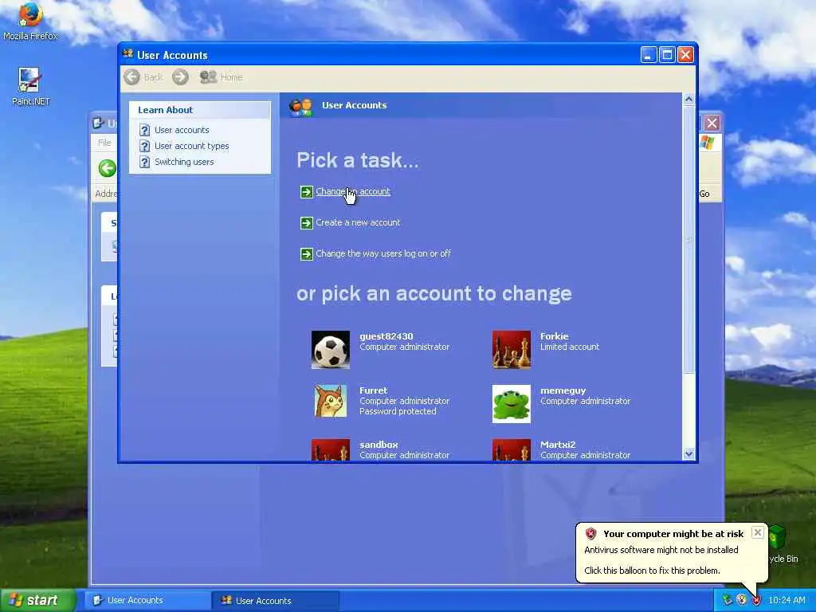The width and height of the screenshot is (816, 612).
Task: Click Go button in background window
Action: (x=704, y=194)
